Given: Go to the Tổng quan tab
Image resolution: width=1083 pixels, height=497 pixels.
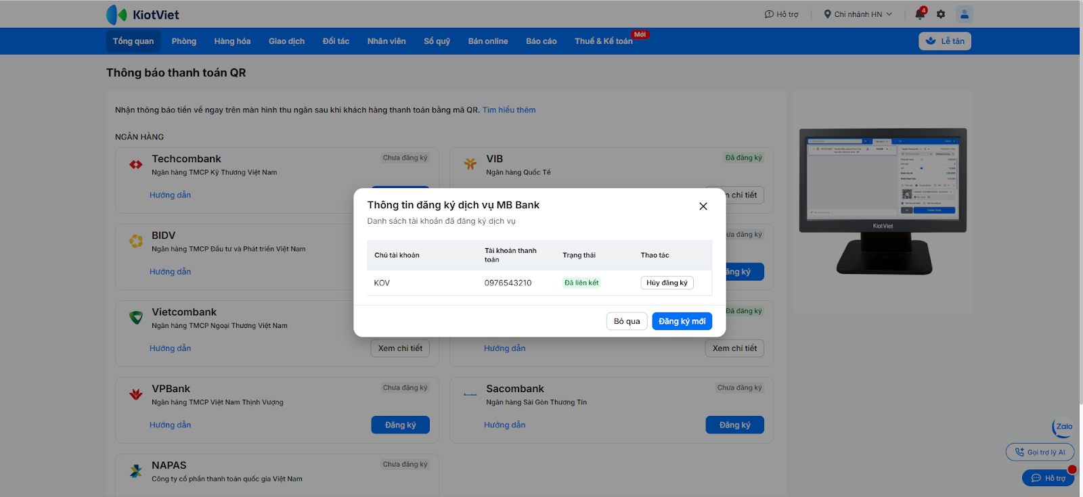Looking at the screenshot, I should pyautogui.click(x=133, y=41).
